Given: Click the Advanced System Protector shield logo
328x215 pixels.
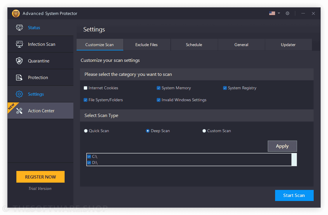Looking at the screenshot, I should 16,13.
